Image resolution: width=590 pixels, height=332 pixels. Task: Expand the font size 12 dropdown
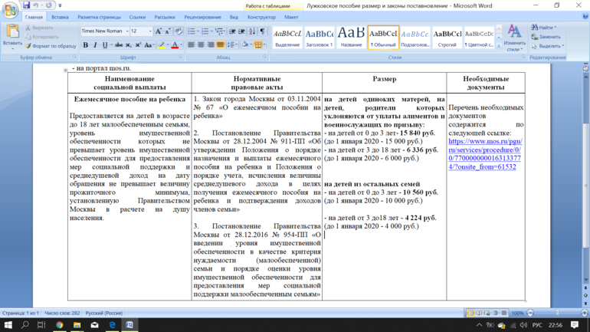point(150,31)
